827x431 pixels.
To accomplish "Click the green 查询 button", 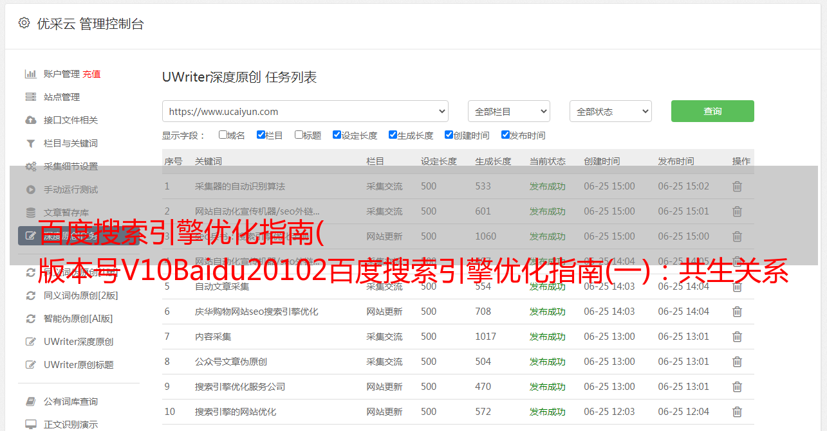I will point(712,111).
